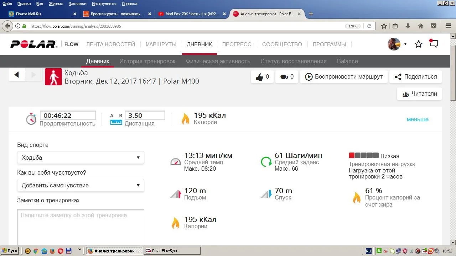
Task: Click the average pace speedometer icon
Action: coord(176,162)
